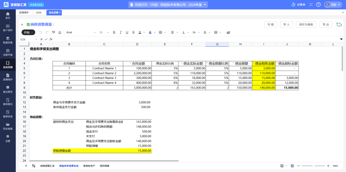The image size is (346, 172).
Task: Click the cloud sync status icon
Action: click(339, 25)
